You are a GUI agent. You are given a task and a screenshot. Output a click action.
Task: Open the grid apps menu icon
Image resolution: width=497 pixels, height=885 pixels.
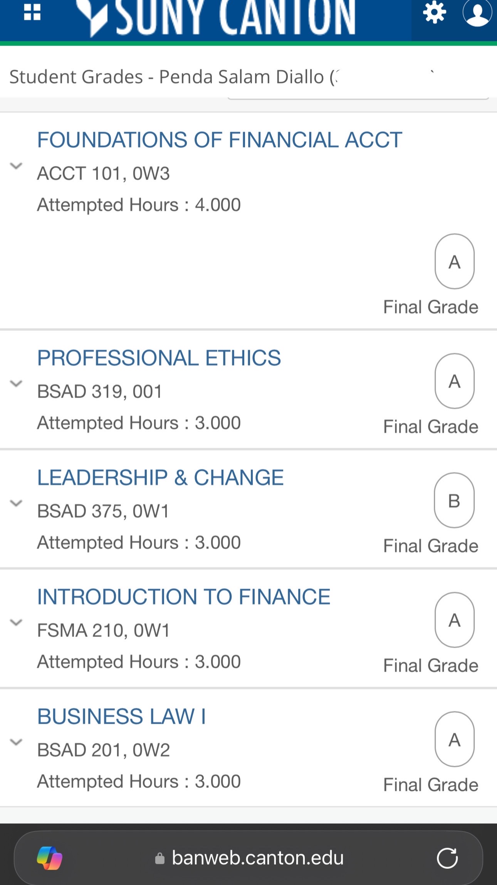(32, 12)
